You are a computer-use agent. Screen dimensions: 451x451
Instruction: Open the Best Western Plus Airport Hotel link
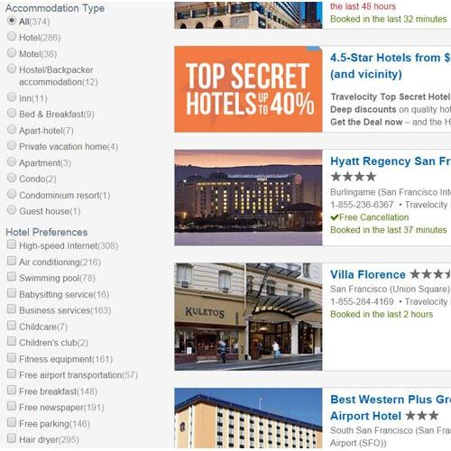click(x=391, y=408)
